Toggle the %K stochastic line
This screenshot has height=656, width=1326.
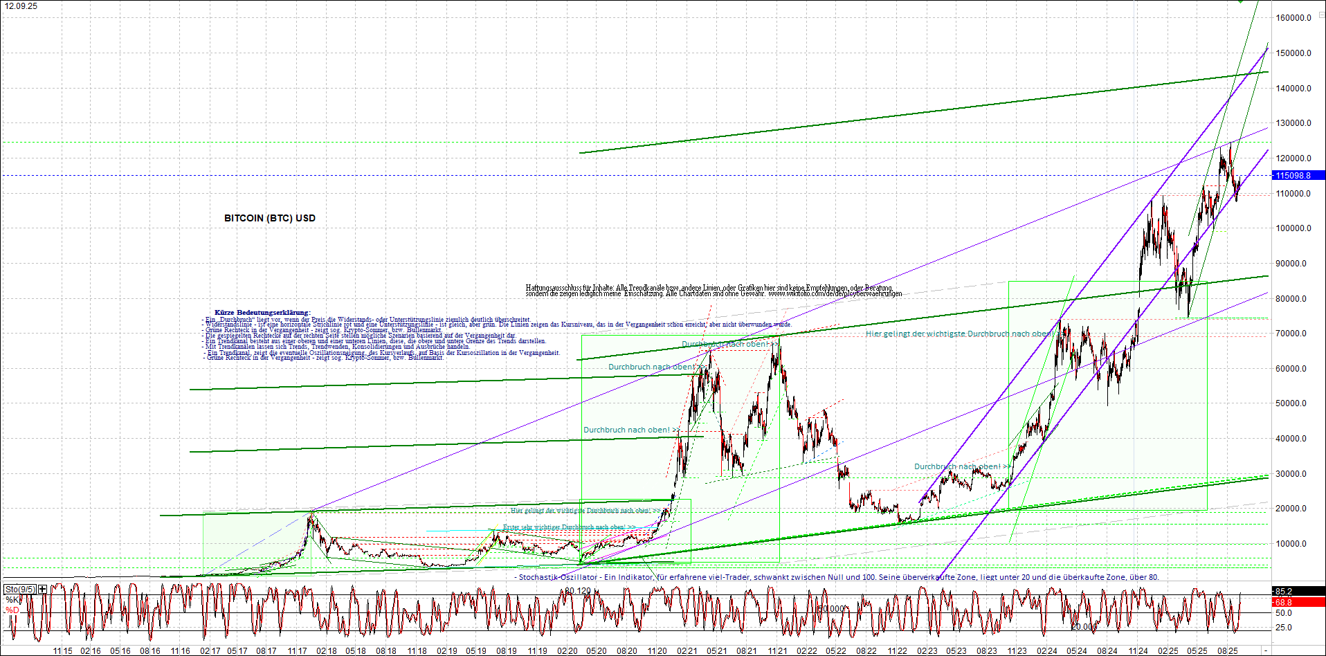point(12,599)
